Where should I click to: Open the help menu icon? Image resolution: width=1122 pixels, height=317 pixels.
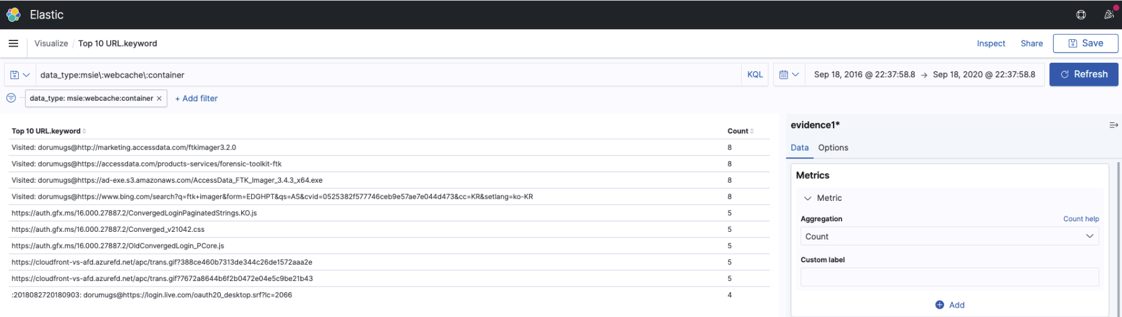(1081, 15)
